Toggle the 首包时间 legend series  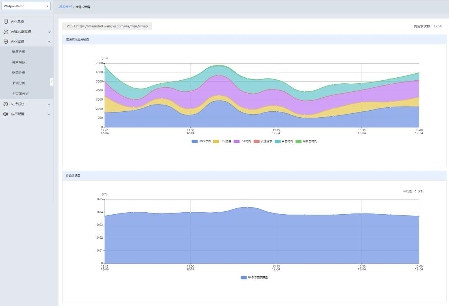pos(284,141)
